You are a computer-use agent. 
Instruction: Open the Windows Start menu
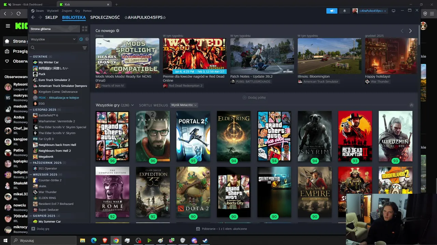click(x=5, y=241)
